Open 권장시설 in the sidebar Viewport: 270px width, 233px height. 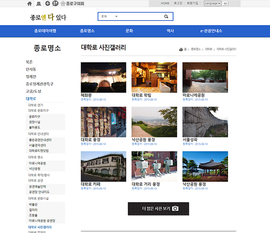(x=35, y=122)
